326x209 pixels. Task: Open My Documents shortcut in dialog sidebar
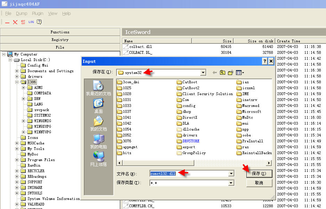click(99, 124)
